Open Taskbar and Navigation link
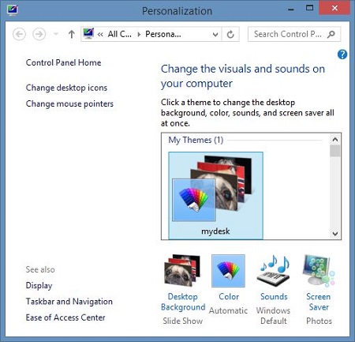355x342 pixels. pos(69,302)
